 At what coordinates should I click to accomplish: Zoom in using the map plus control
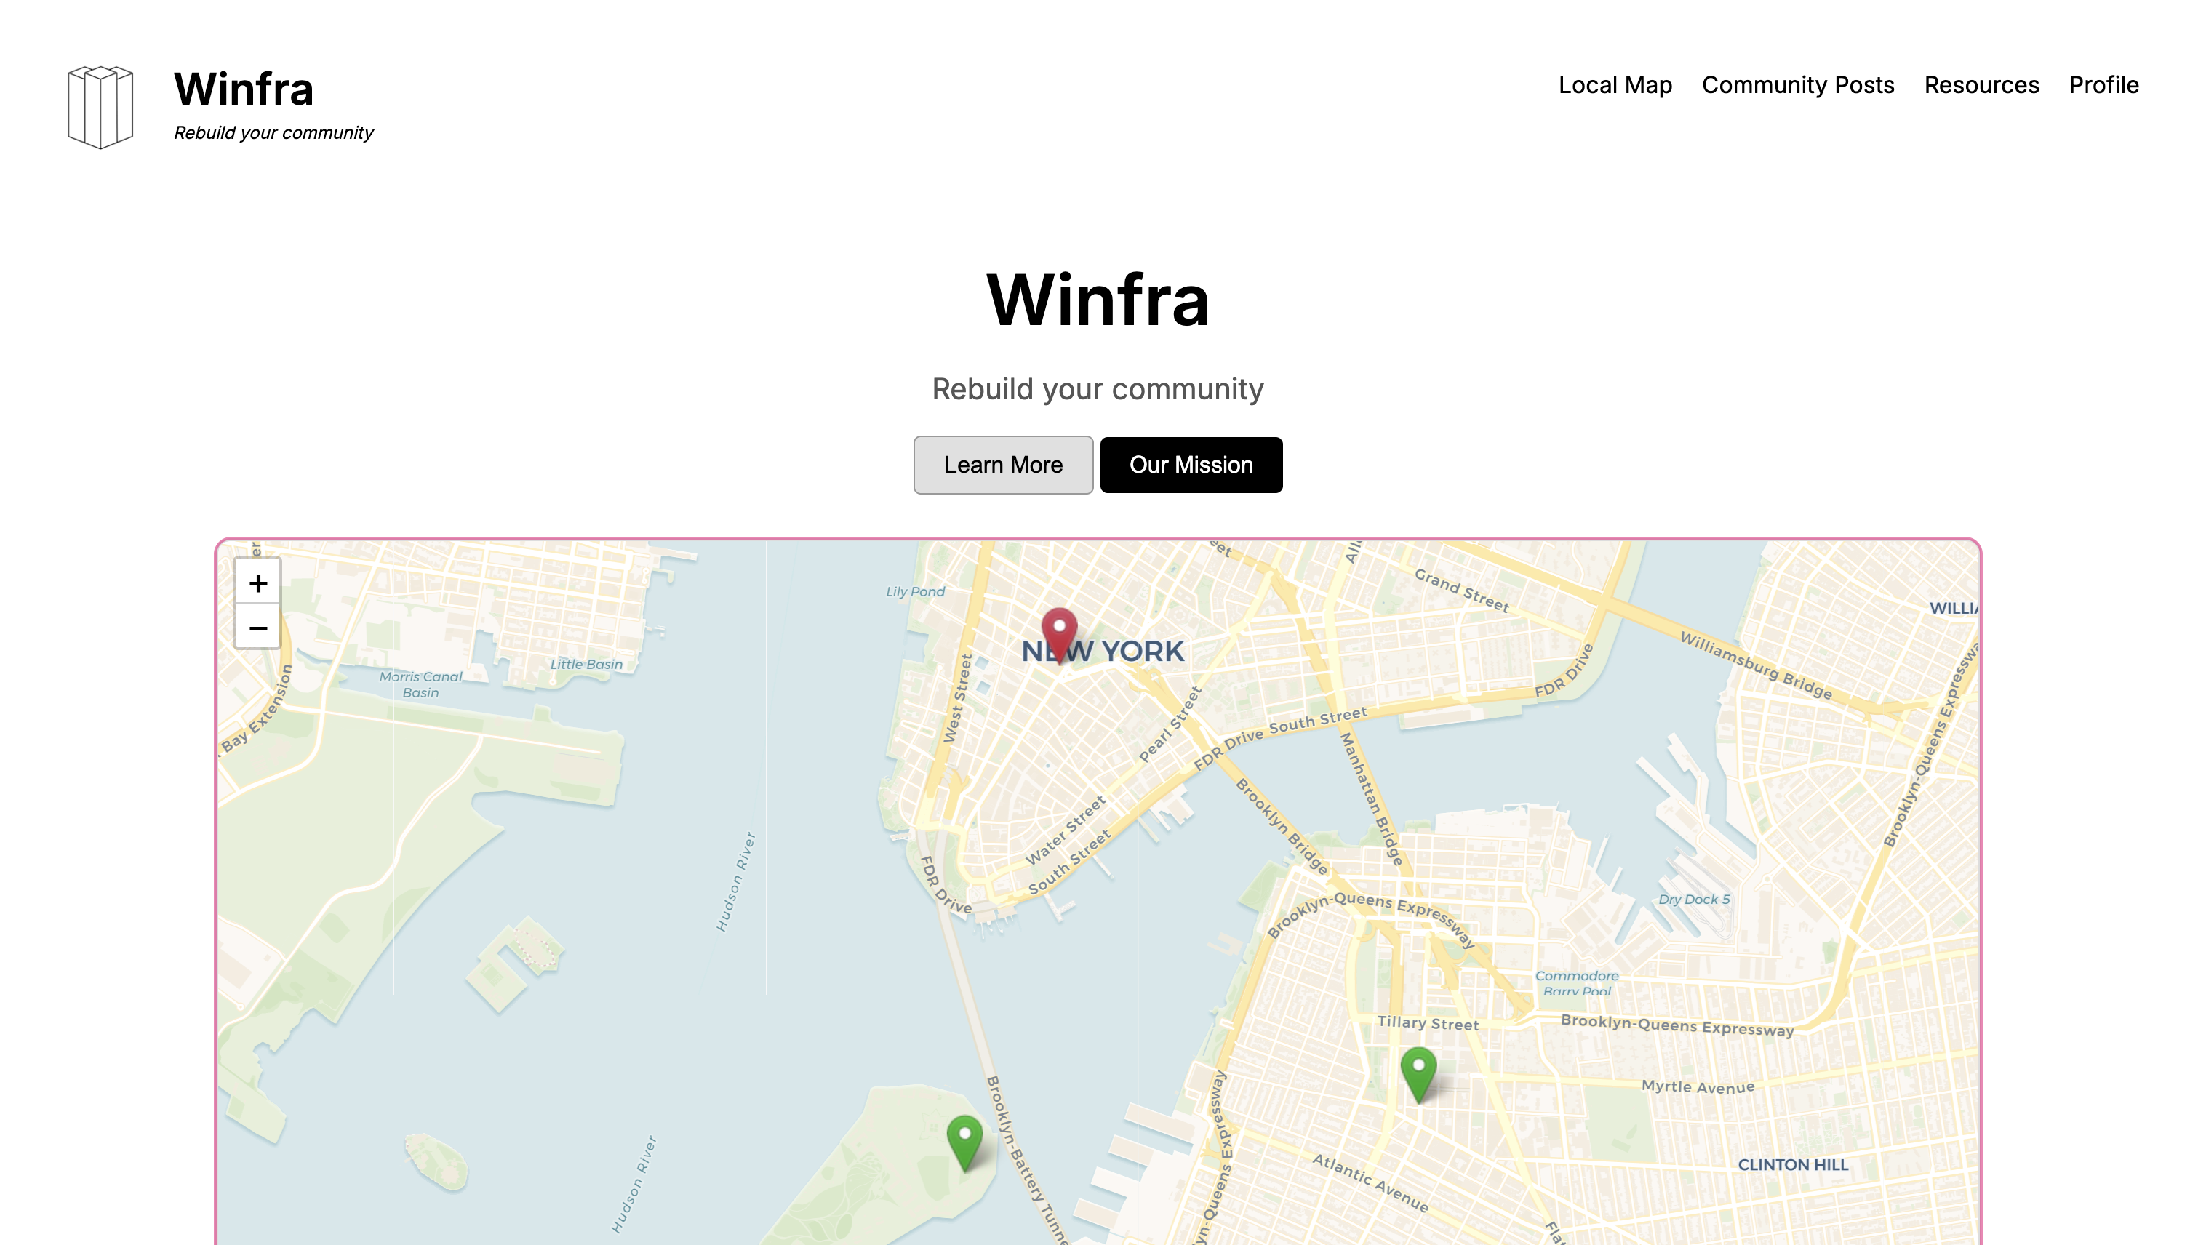coord(257,585)
